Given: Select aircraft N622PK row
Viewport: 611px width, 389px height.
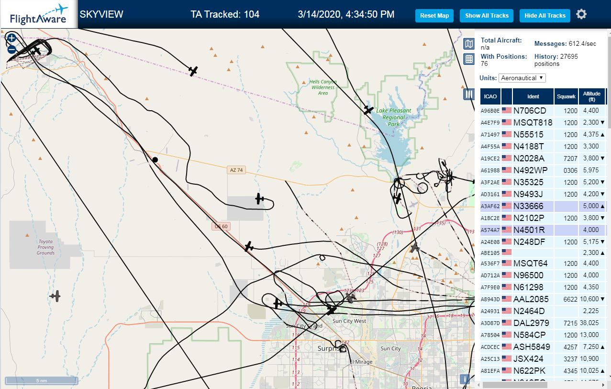Looking at the screenshot, I should pyautogui.click(x=544, y=371).
